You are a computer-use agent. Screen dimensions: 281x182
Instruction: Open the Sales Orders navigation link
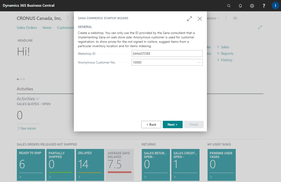(x=27, y=28)
